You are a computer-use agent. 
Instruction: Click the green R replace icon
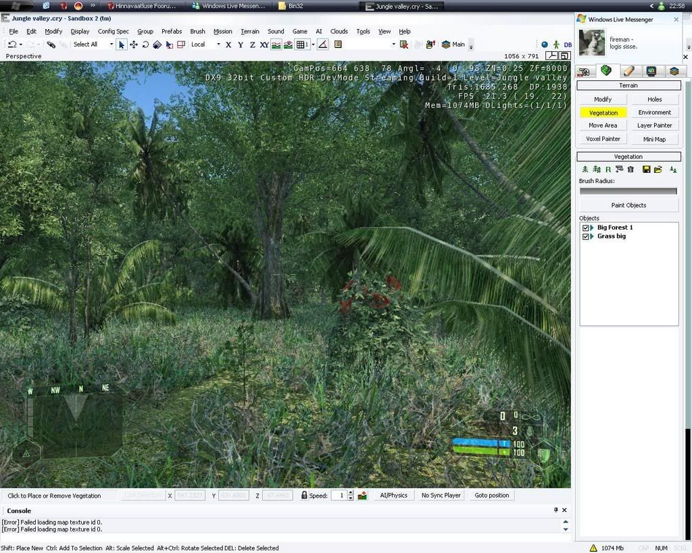608,169
